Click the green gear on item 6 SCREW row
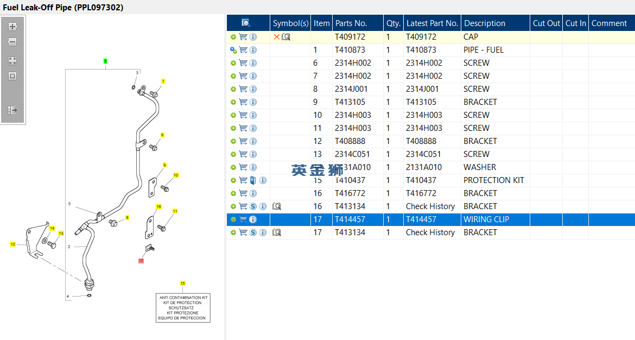This screenshot has height=340, width=635. [x=233, y=63]
